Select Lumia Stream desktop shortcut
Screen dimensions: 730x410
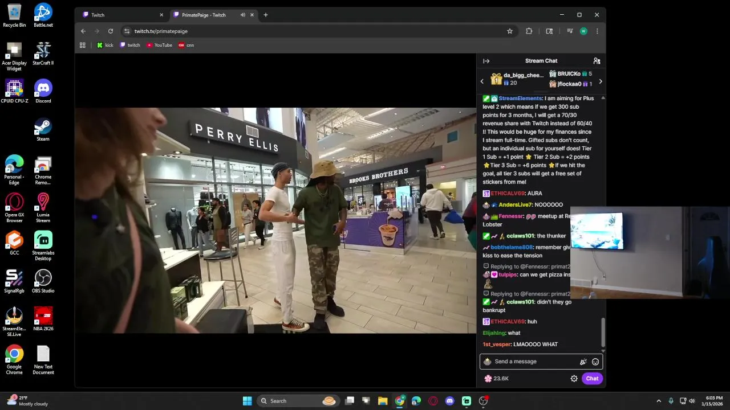point(43,208)
